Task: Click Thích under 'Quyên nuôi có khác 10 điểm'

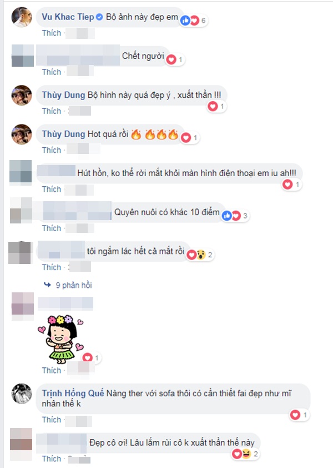Action: pos(51,228)
